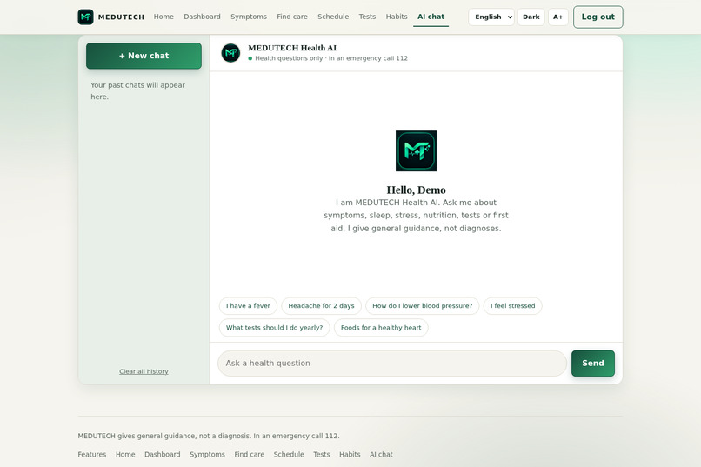Go to Home in top navigation
This screenshot has width=701, height=467.
[164, 17]
